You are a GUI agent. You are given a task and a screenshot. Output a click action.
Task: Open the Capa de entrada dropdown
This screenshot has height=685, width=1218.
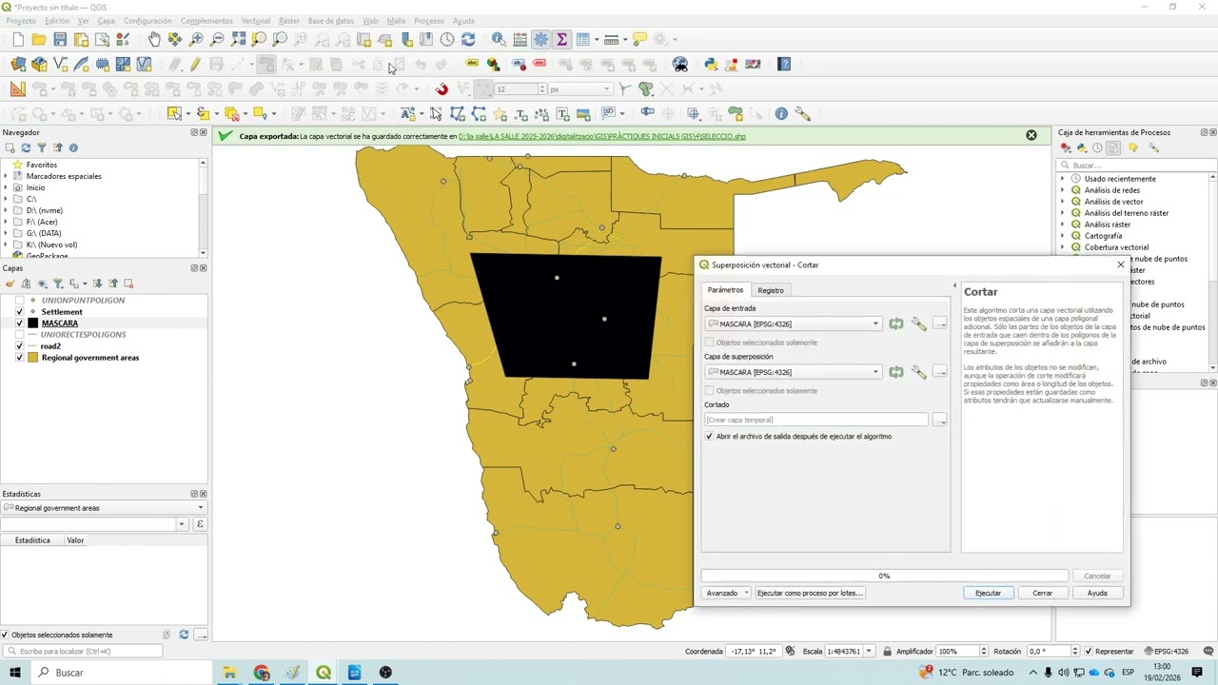[794, 324]
